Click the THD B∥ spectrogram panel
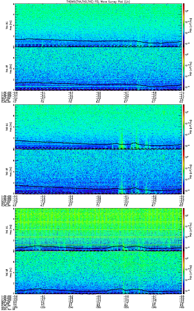Image resolution: width=194 pixels, height=311 pixels. (x=98, y=171)
